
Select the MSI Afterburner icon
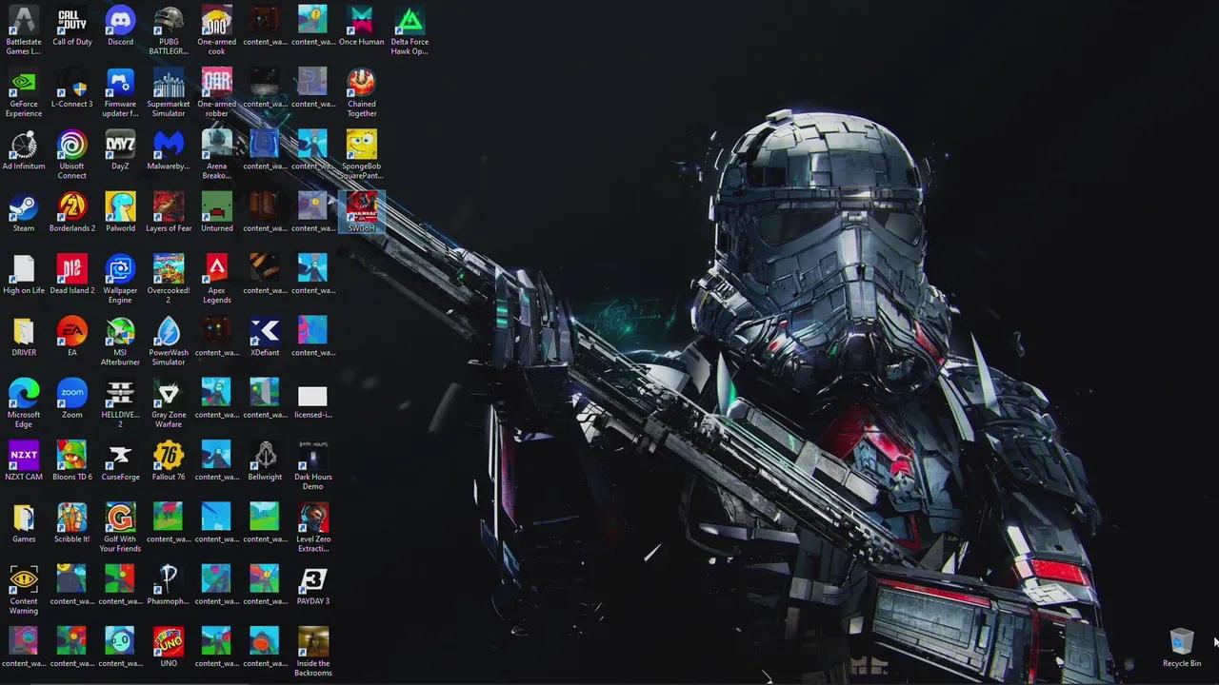point(120,341)
